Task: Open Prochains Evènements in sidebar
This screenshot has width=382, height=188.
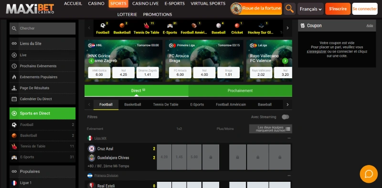Action: (42, 66)
